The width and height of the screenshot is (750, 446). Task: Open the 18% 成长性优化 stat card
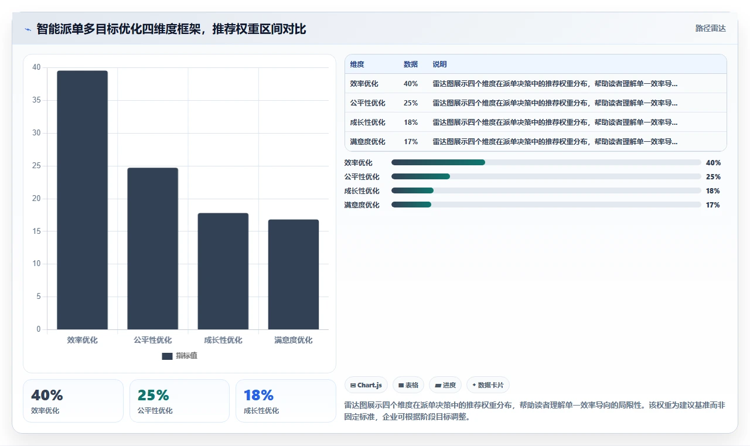pos(286,401)
